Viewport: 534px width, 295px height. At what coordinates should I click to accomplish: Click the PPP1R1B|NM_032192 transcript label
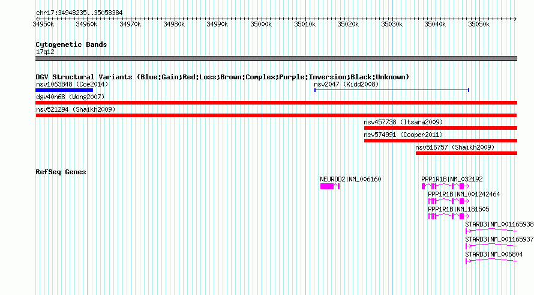452,179
